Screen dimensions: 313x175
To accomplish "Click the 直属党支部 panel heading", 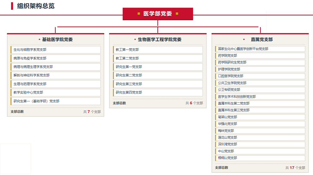I will [x=262, y=40].
